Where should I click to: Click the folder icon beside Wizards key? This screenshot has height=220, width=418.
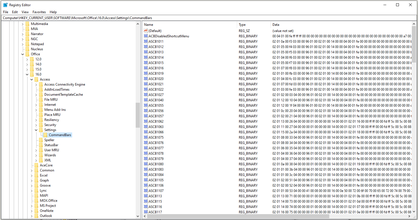(x=41, y=155)
